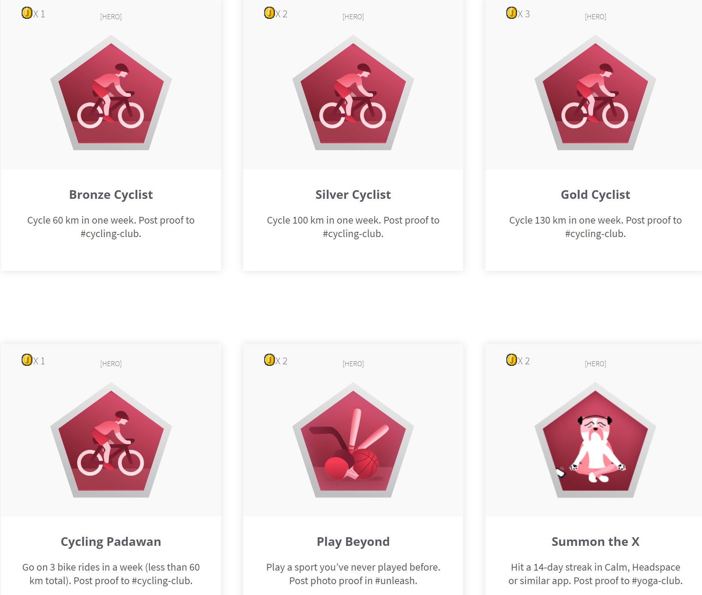Click the gold coin on the Play Beyond card
702x595 pixels.
pyautogui.click(x=270, y=360)
